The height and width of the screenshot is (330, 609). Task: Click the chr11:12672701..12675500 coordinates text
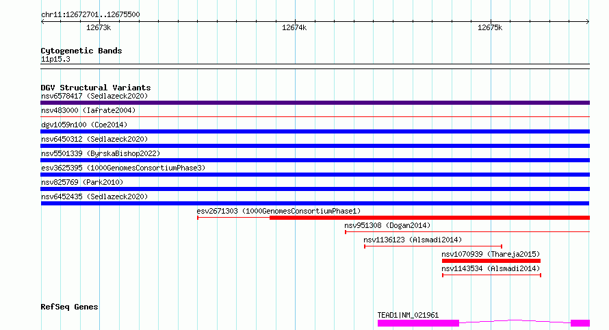coord(90,14)
